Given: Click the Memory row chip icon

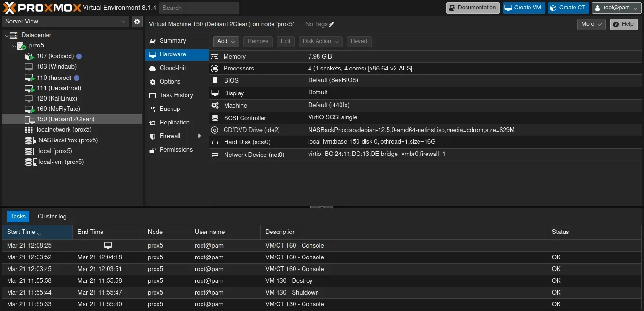Looking at the screenshot, I should point(215,56).
